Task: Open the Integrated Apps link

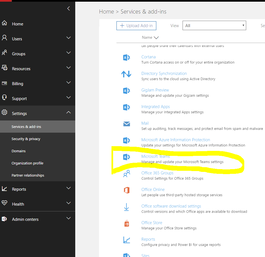Action: (155, 107)
